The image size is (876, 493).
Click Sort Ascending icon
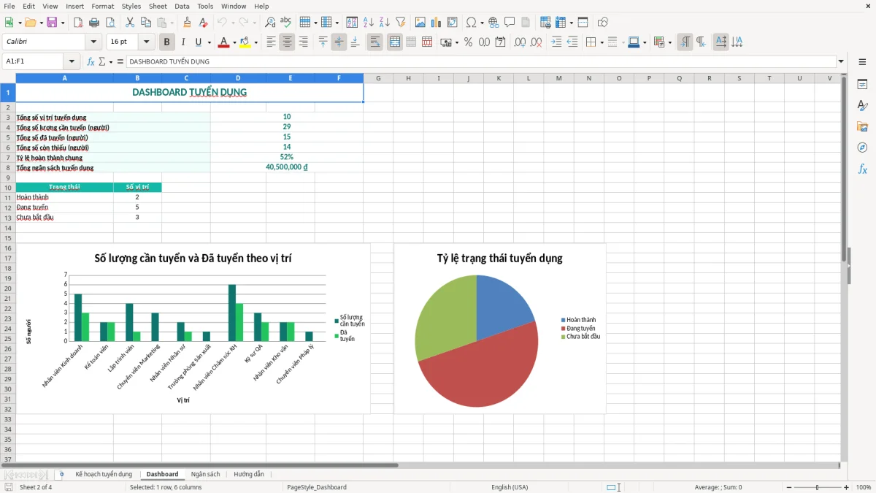point(368,23)
